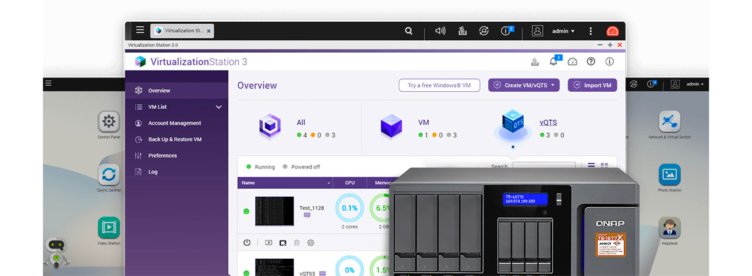Open the Test_1128 console thumbnail

(x=274, y=211)
